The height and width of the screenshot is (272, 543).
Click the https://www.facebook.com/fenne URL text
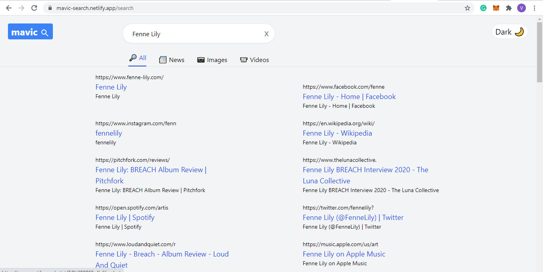[344, 87]
